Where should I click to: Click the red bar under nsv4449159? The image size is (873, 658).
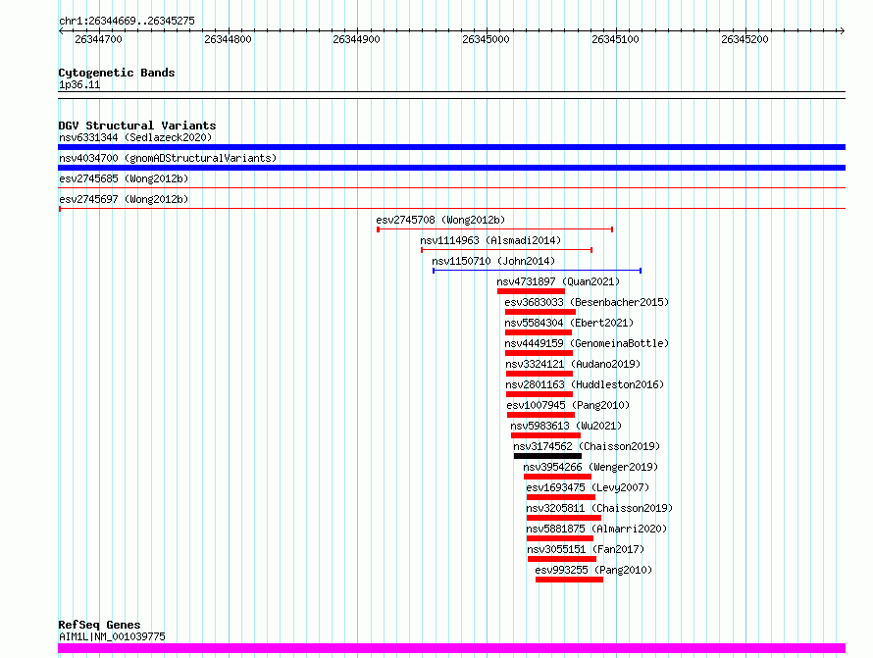(539, 353)
